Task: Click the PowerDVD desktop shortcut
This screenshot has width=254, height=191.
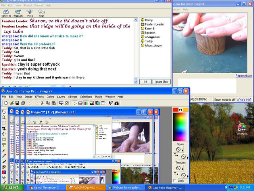Action: pos(242,129)
